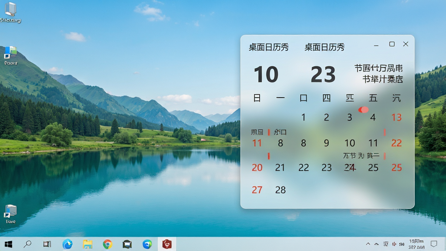The width and height of the screenshot is (446, 251).
Task: Pick date 21 in the calendar
Action: 280,168
